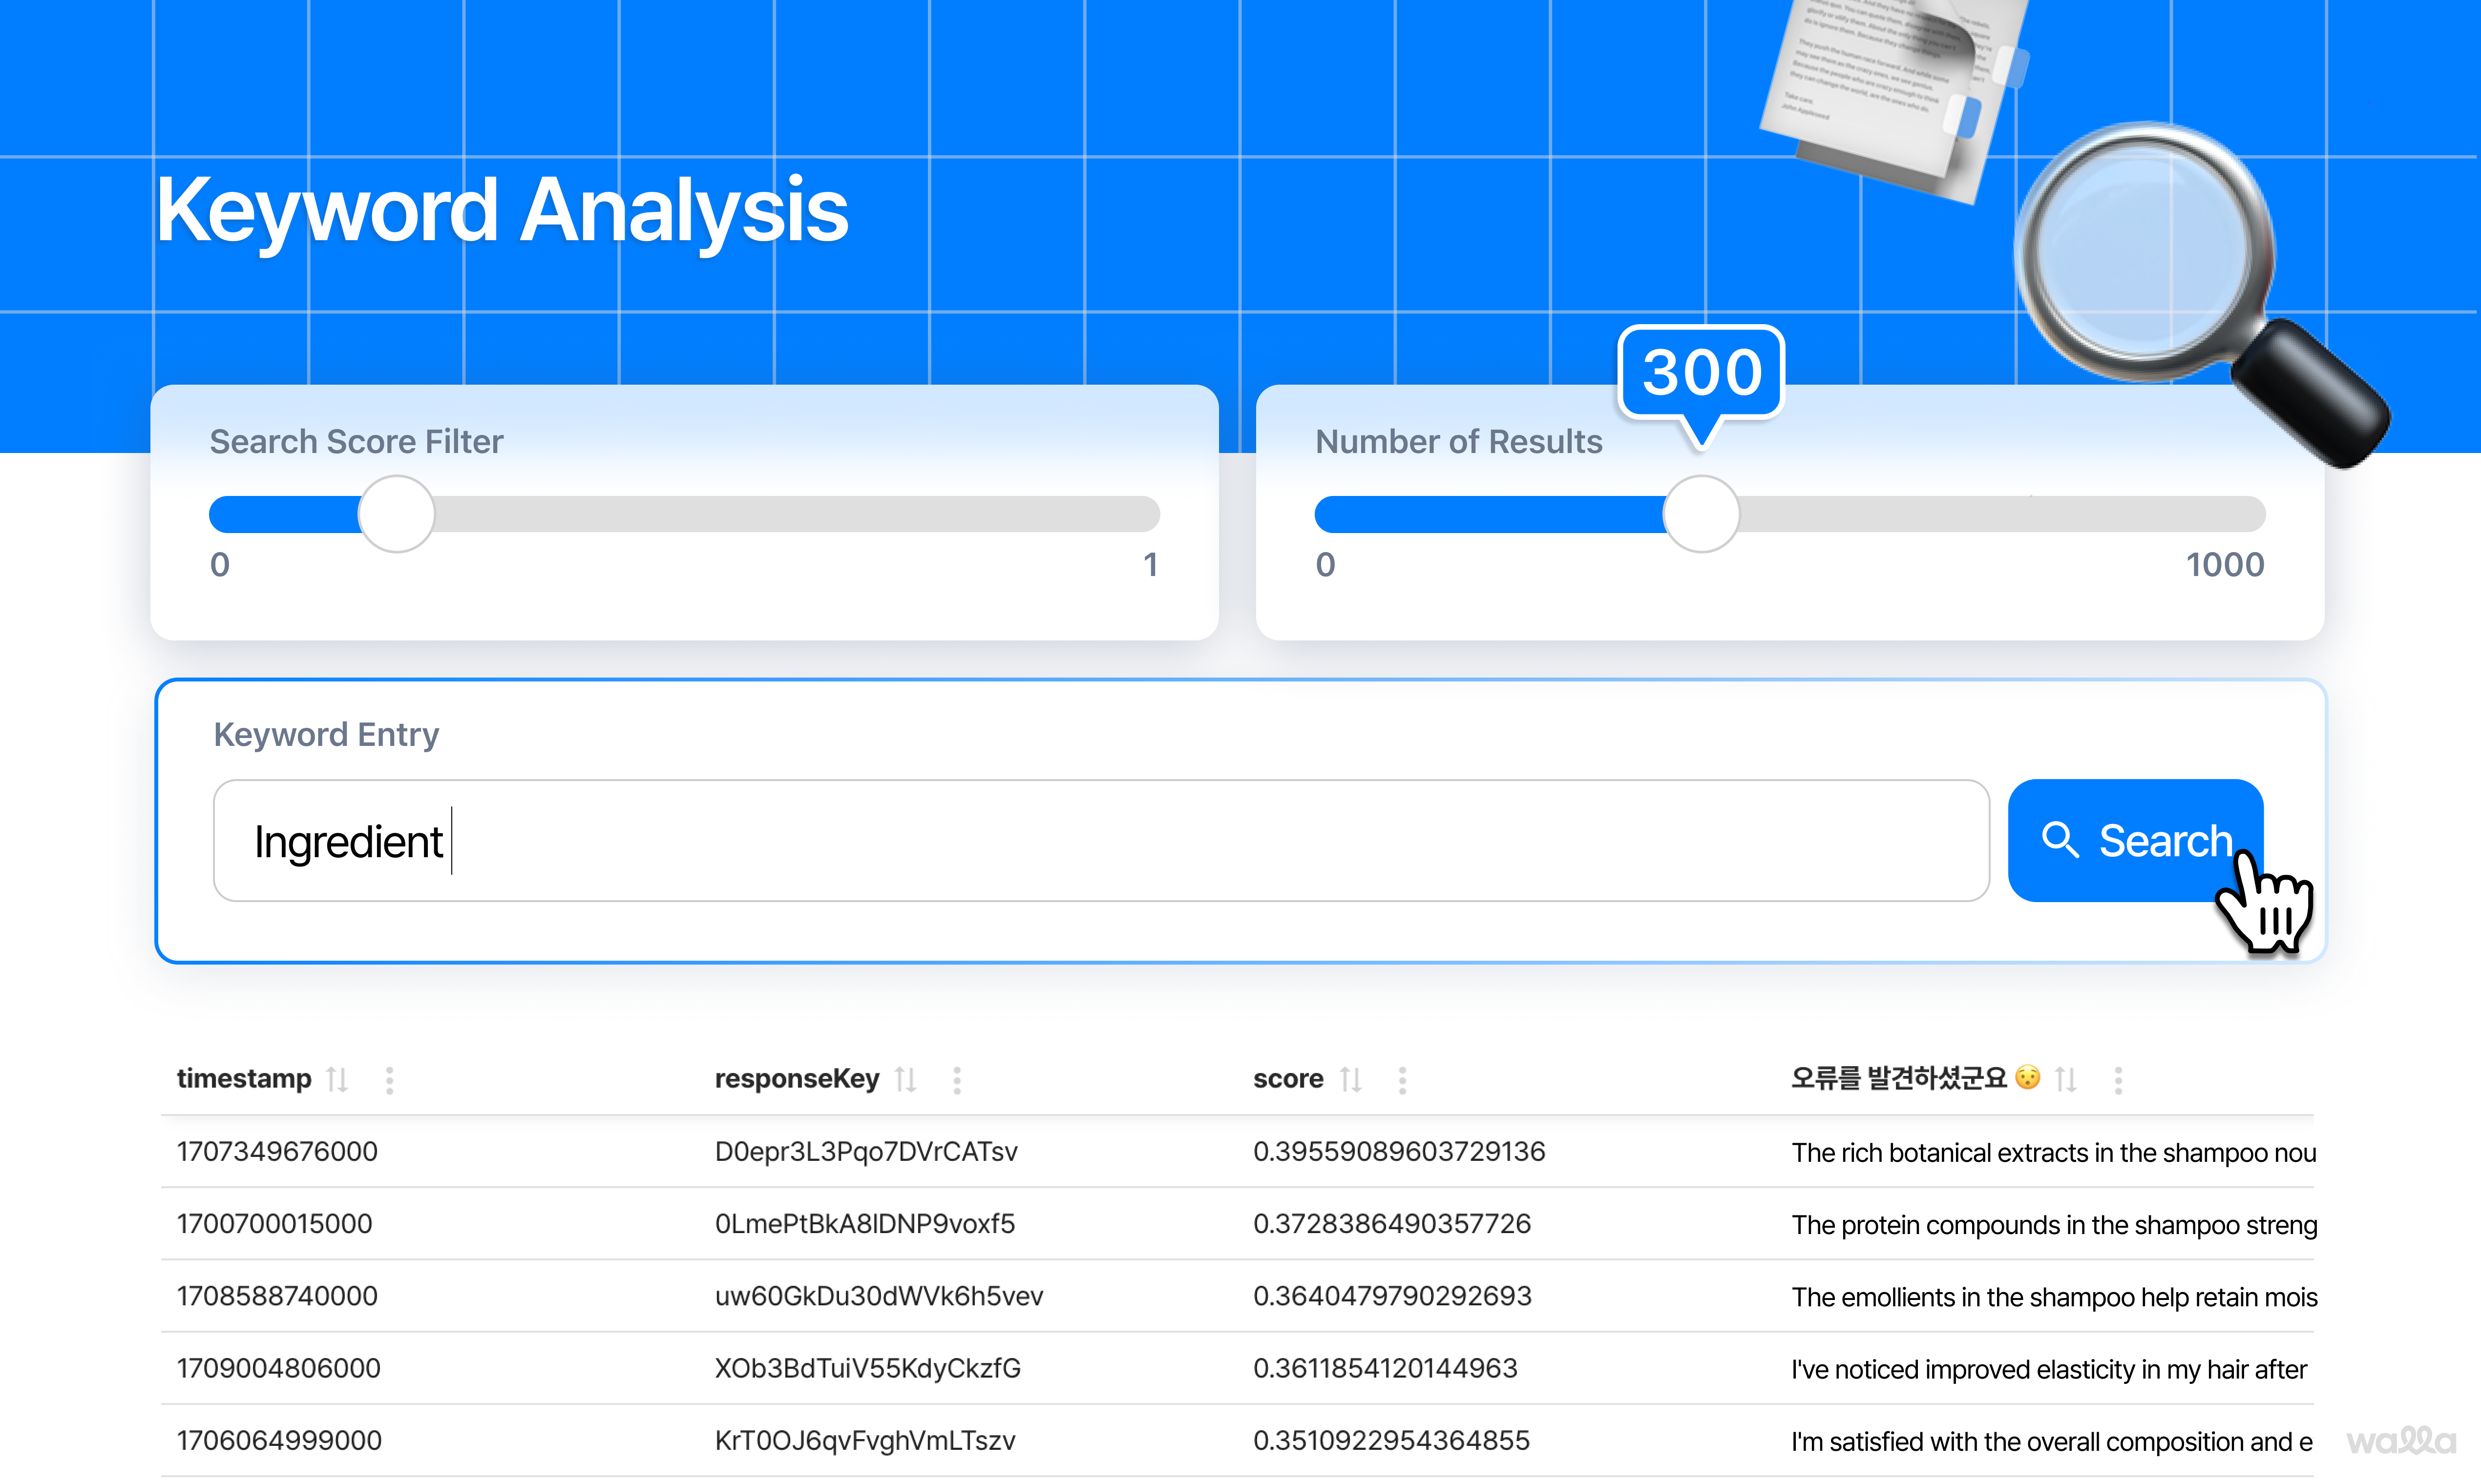The height and width of the screenshot is (1484, 2481).
Task: Click the timestamp column header label
Action: tap(244, 1078)
